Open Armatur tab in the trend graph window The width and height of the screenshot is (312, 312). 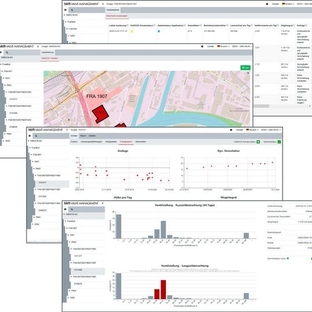click(x=74, y=136)
